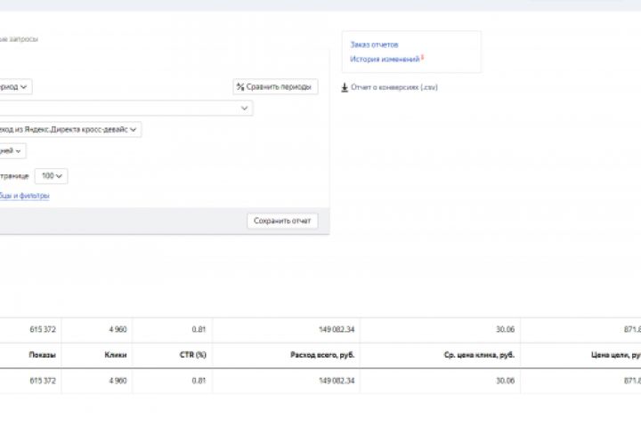The width and height of the screenshot is (641, 427).
Task: Click the Сравнить периоды button
Action: point(275,87)
